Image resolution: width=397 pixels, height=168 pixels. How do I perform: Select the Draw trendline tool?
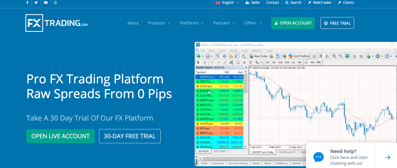point(225,62)
